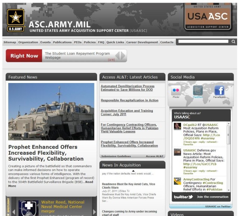Click the DCgal62 tweet avatar

pyautogui.click(x=177, y=126)
